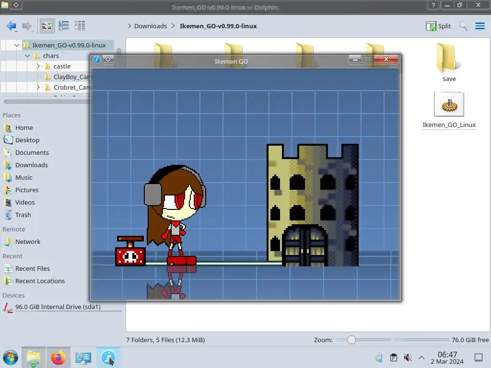Expand the Crobret tree folder
Viewport: 491px width, 368px height.
pos(38,87)
